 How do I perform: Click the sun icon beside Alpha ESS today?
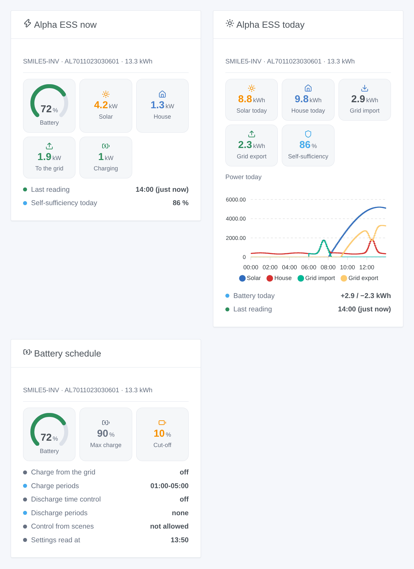230,23
